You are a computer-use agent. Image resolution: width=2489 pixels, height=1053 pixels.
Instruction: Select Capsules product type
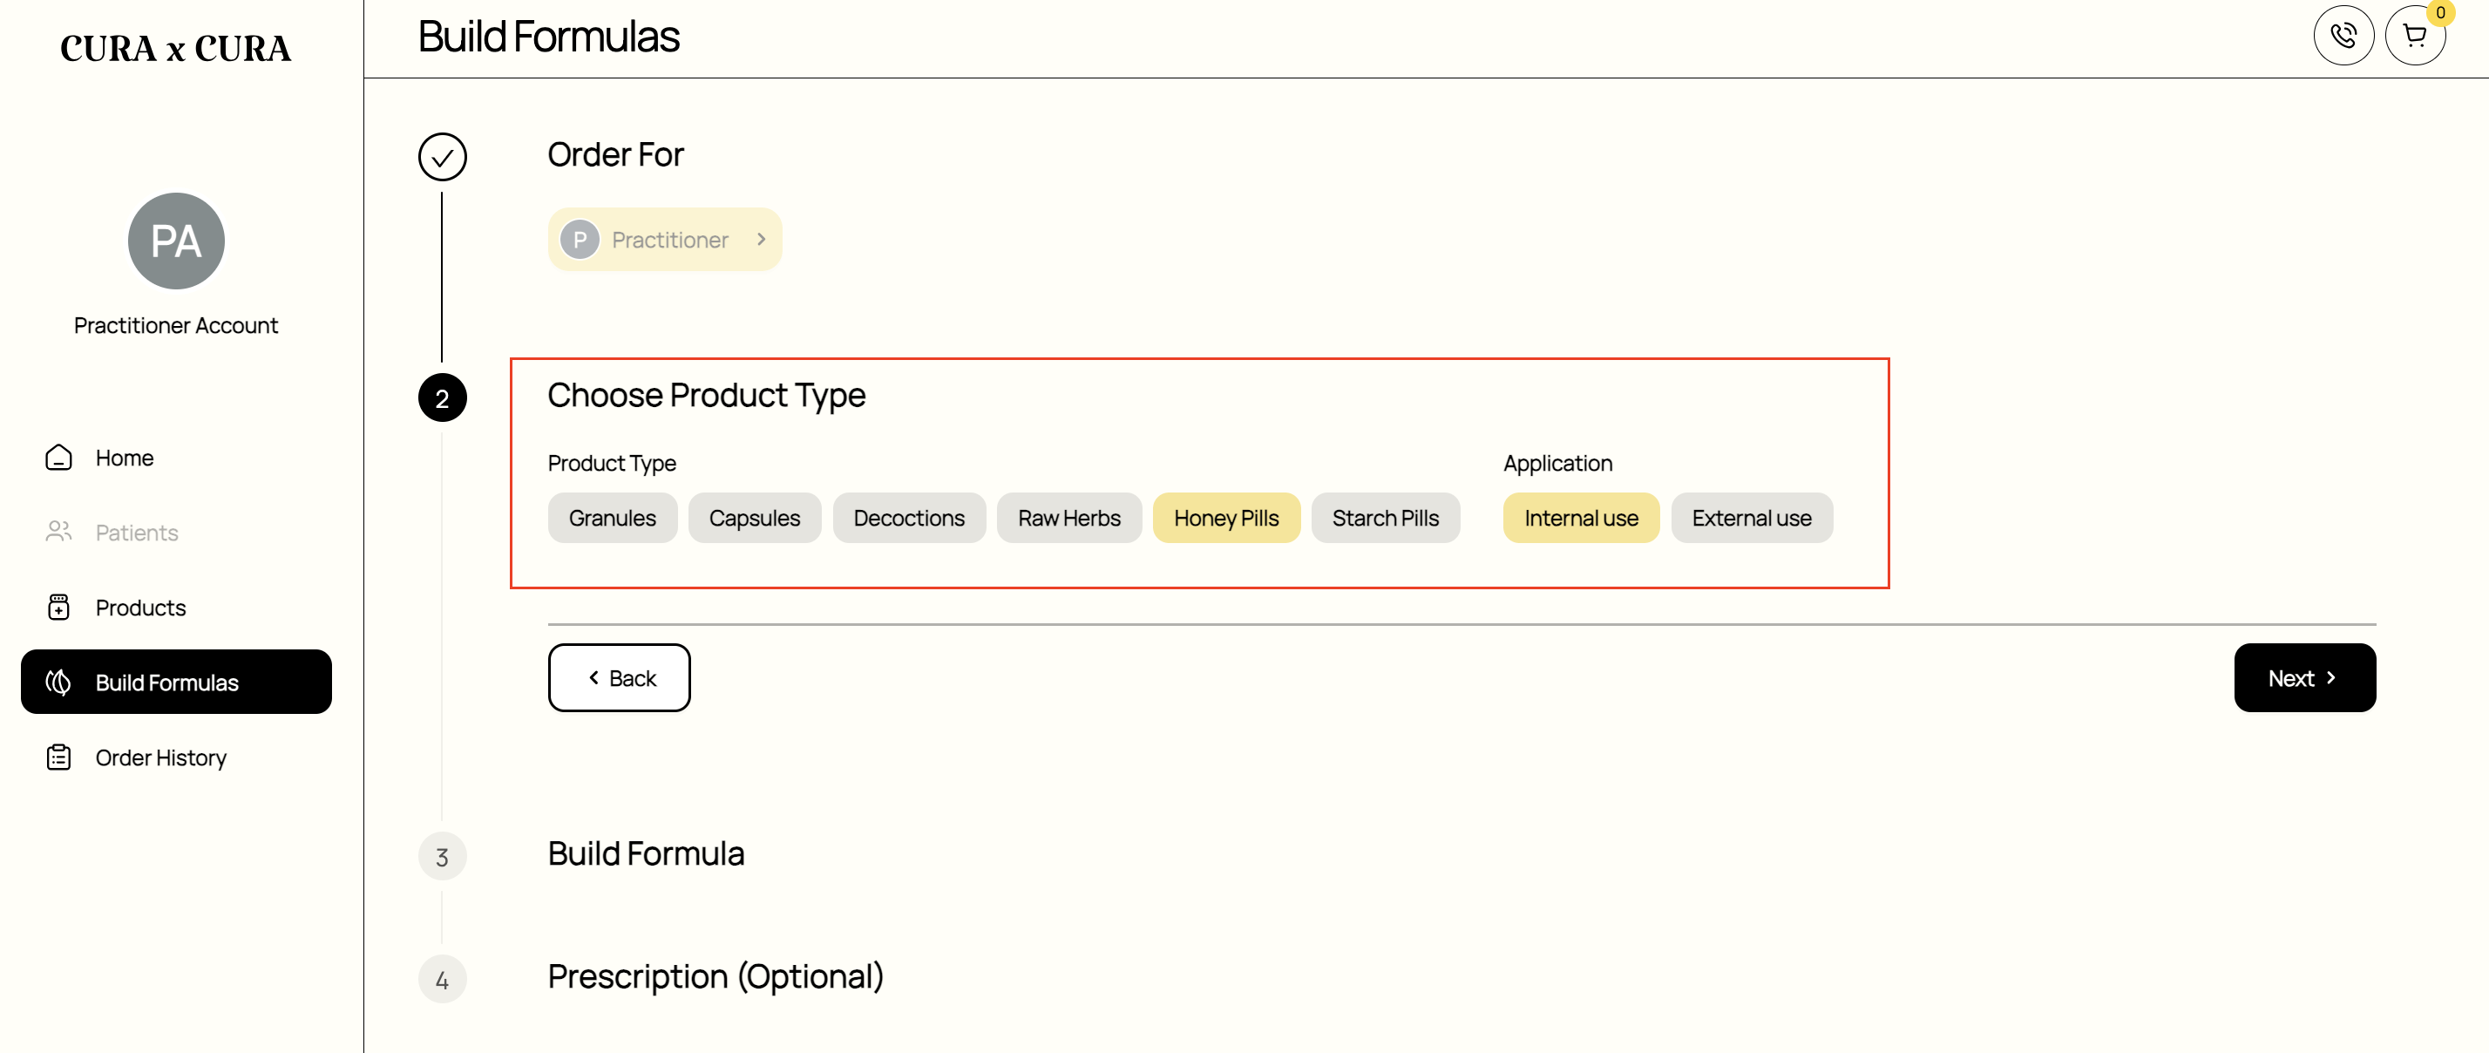(x=755, y=518)
